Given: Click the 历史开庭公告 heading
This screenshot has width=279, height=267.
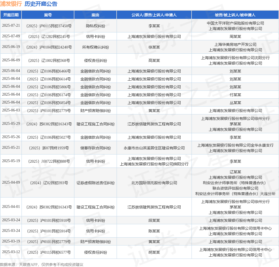Looking at the screenshot, I should point(41,4).
